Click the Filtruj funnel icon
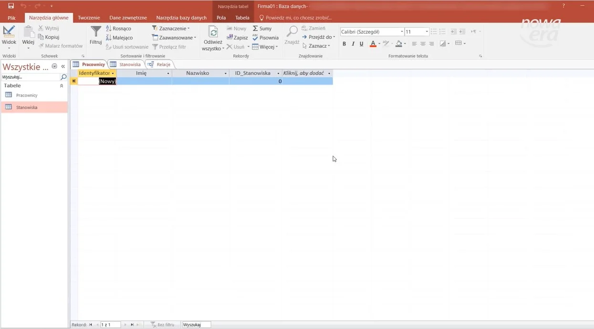 95,32
